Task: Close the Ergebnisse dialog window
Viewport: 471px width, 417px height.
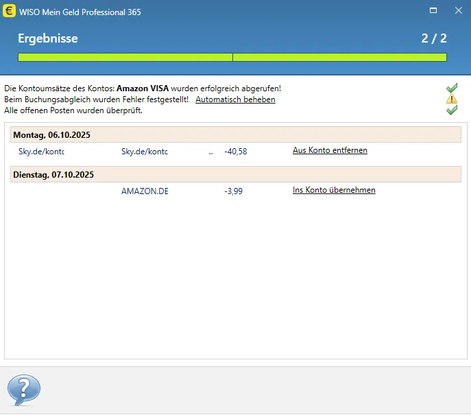Action: [456, 11]
